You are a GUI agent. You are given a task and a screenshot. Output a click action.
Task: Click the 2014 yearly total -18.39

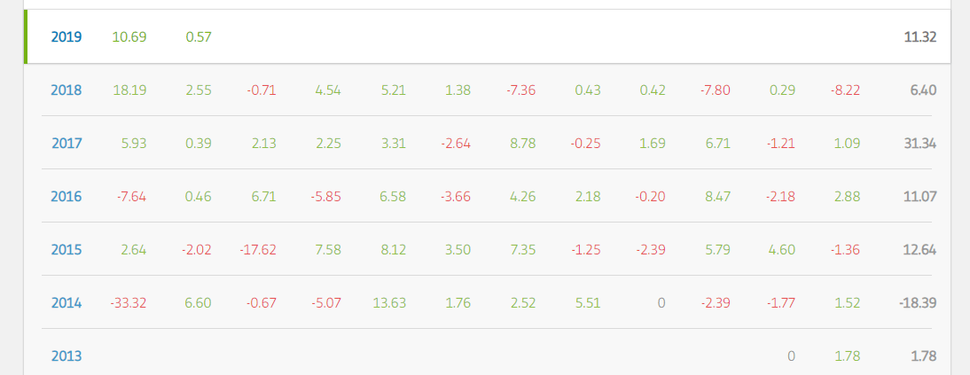point(918,303)
